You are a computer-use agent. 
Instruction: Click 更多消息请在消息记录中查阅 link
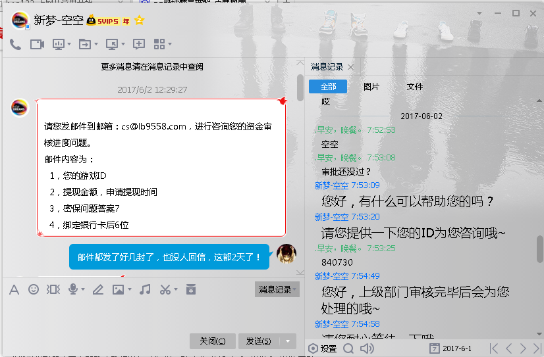tap(152, 67)
